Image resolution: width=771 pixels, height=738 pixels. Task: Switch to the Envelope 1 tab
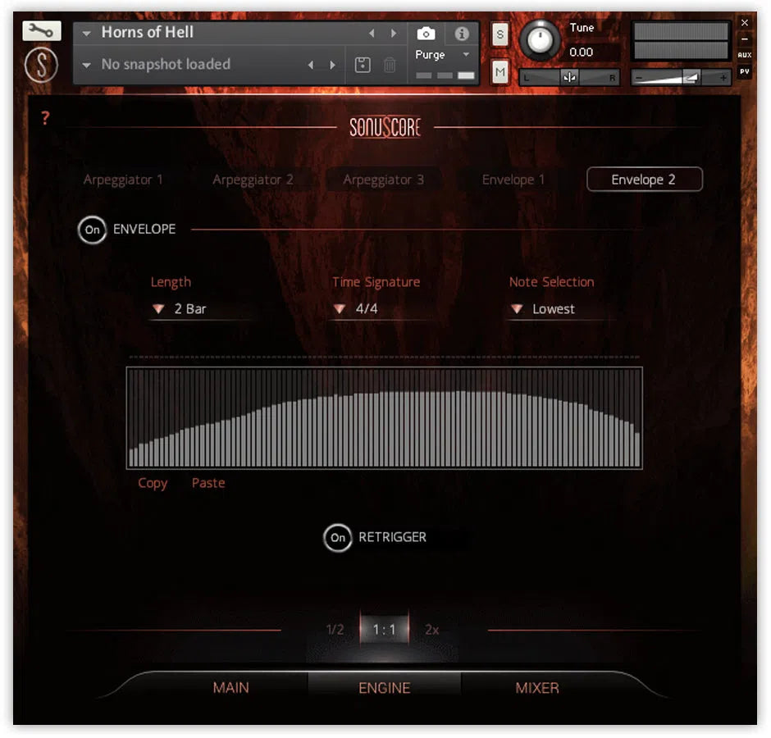(514, 180)
